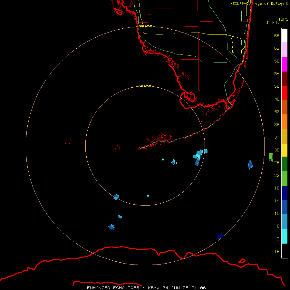Click the '2' legend value
Screen dimensions: 290x290
point(278,239)
